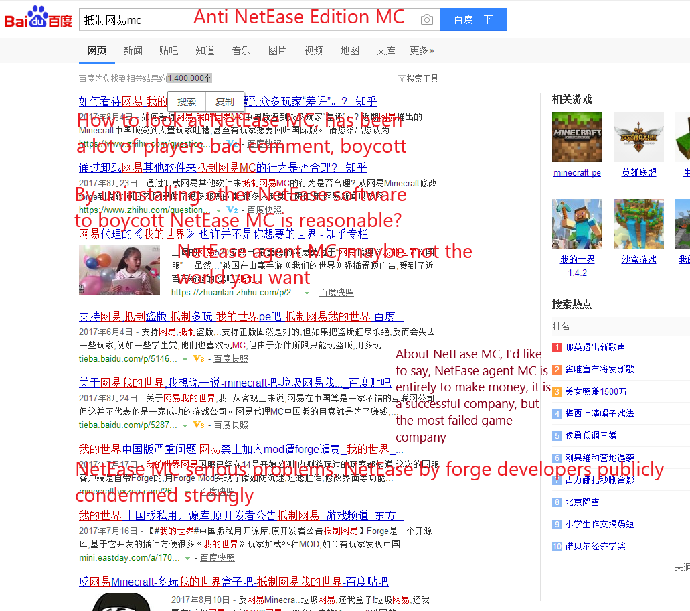Focus the search input field with 抵制网易mc
This screenshot has height=611, width=690.
(260, 19)
